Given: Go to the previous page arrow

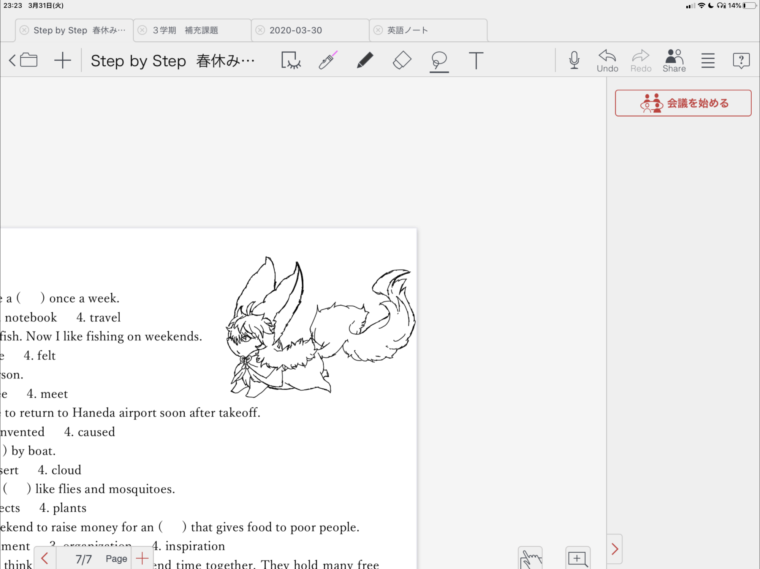Looking at the screenshot, I should 45,558.
